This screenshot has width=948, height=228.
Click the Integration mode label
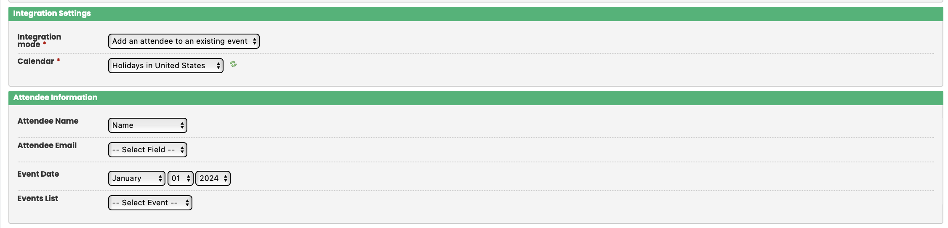point(39,40)
